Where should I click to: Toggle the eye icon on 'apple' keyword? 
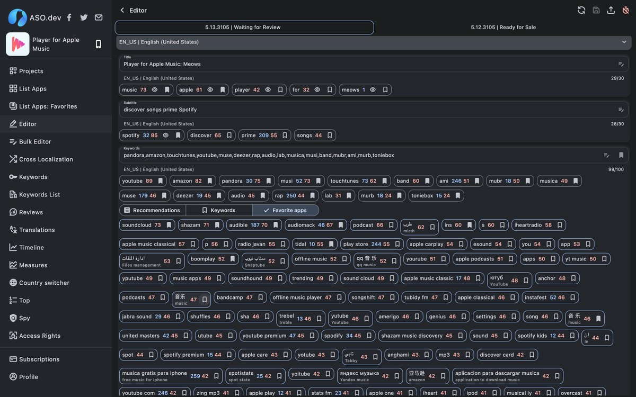pyautogui.click(x=210, y=90)
